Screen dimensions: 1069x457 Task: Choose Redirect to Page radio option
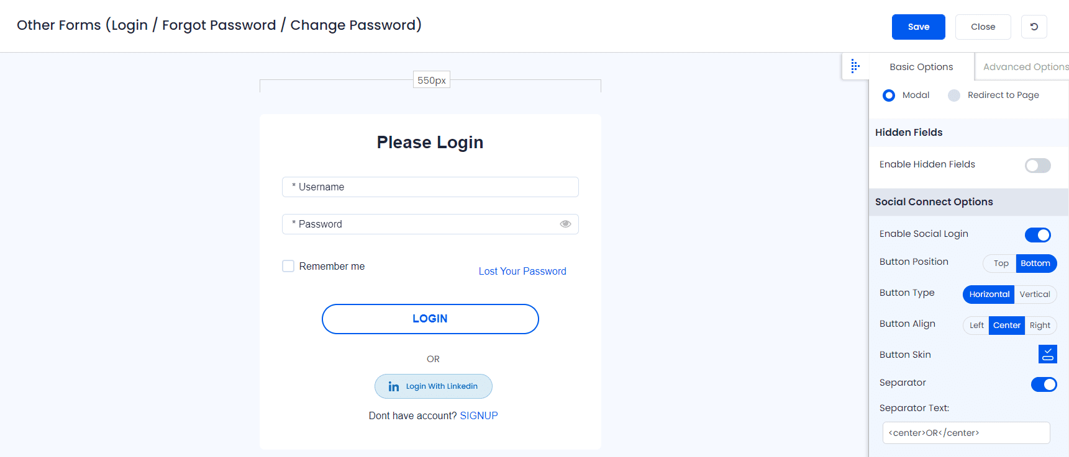[x=954, y=95]
